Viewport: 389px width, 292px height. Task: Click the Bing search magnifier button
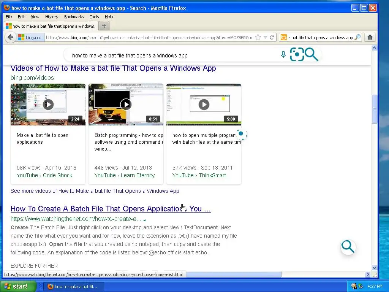pyautogui.click(x=312, y=54)
